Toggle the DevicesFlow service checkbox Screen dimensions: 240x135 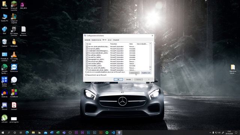(87, 57)
